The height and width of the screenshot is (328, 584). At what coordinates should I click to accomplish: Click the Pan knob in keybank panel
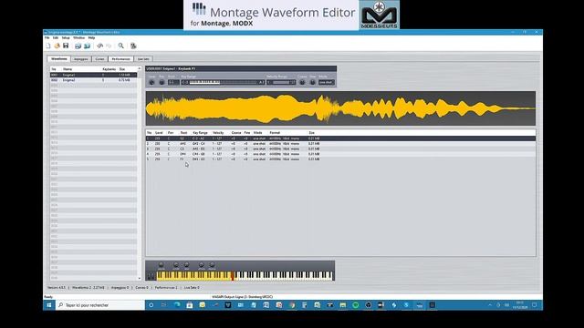[162, 82]
